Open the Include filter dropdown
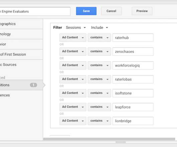The height and width of the screenshot is (147, 177). [x=100, y=28]
